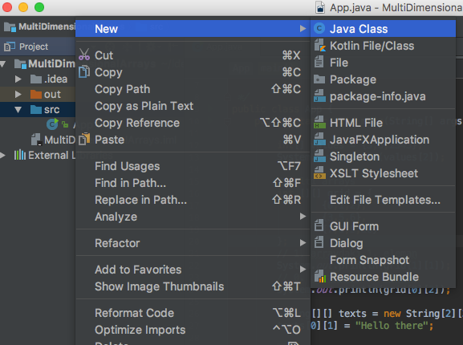Click the Dialog form icon

pyautogui.click(x=319, y=242)
